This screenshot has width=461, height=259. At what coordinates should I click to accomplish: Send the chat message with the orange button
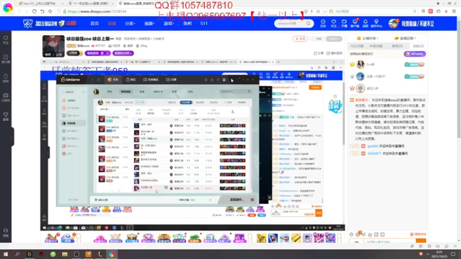[x=421, y=241]
